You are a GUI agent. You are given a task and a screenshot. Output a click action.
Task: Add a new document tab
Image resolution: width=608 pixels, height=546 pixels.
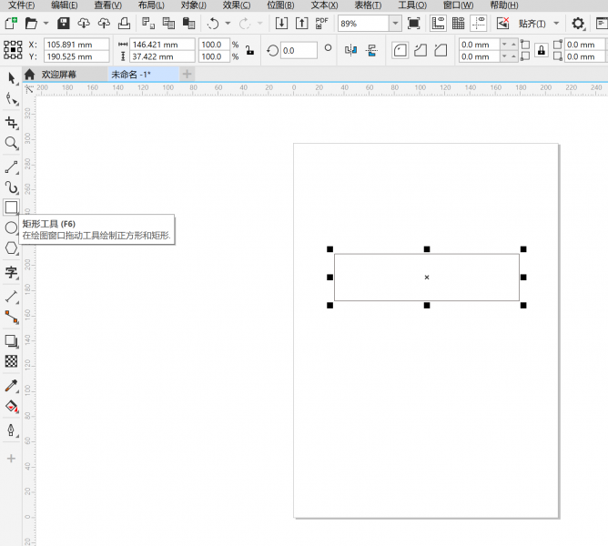click(187, 74)
